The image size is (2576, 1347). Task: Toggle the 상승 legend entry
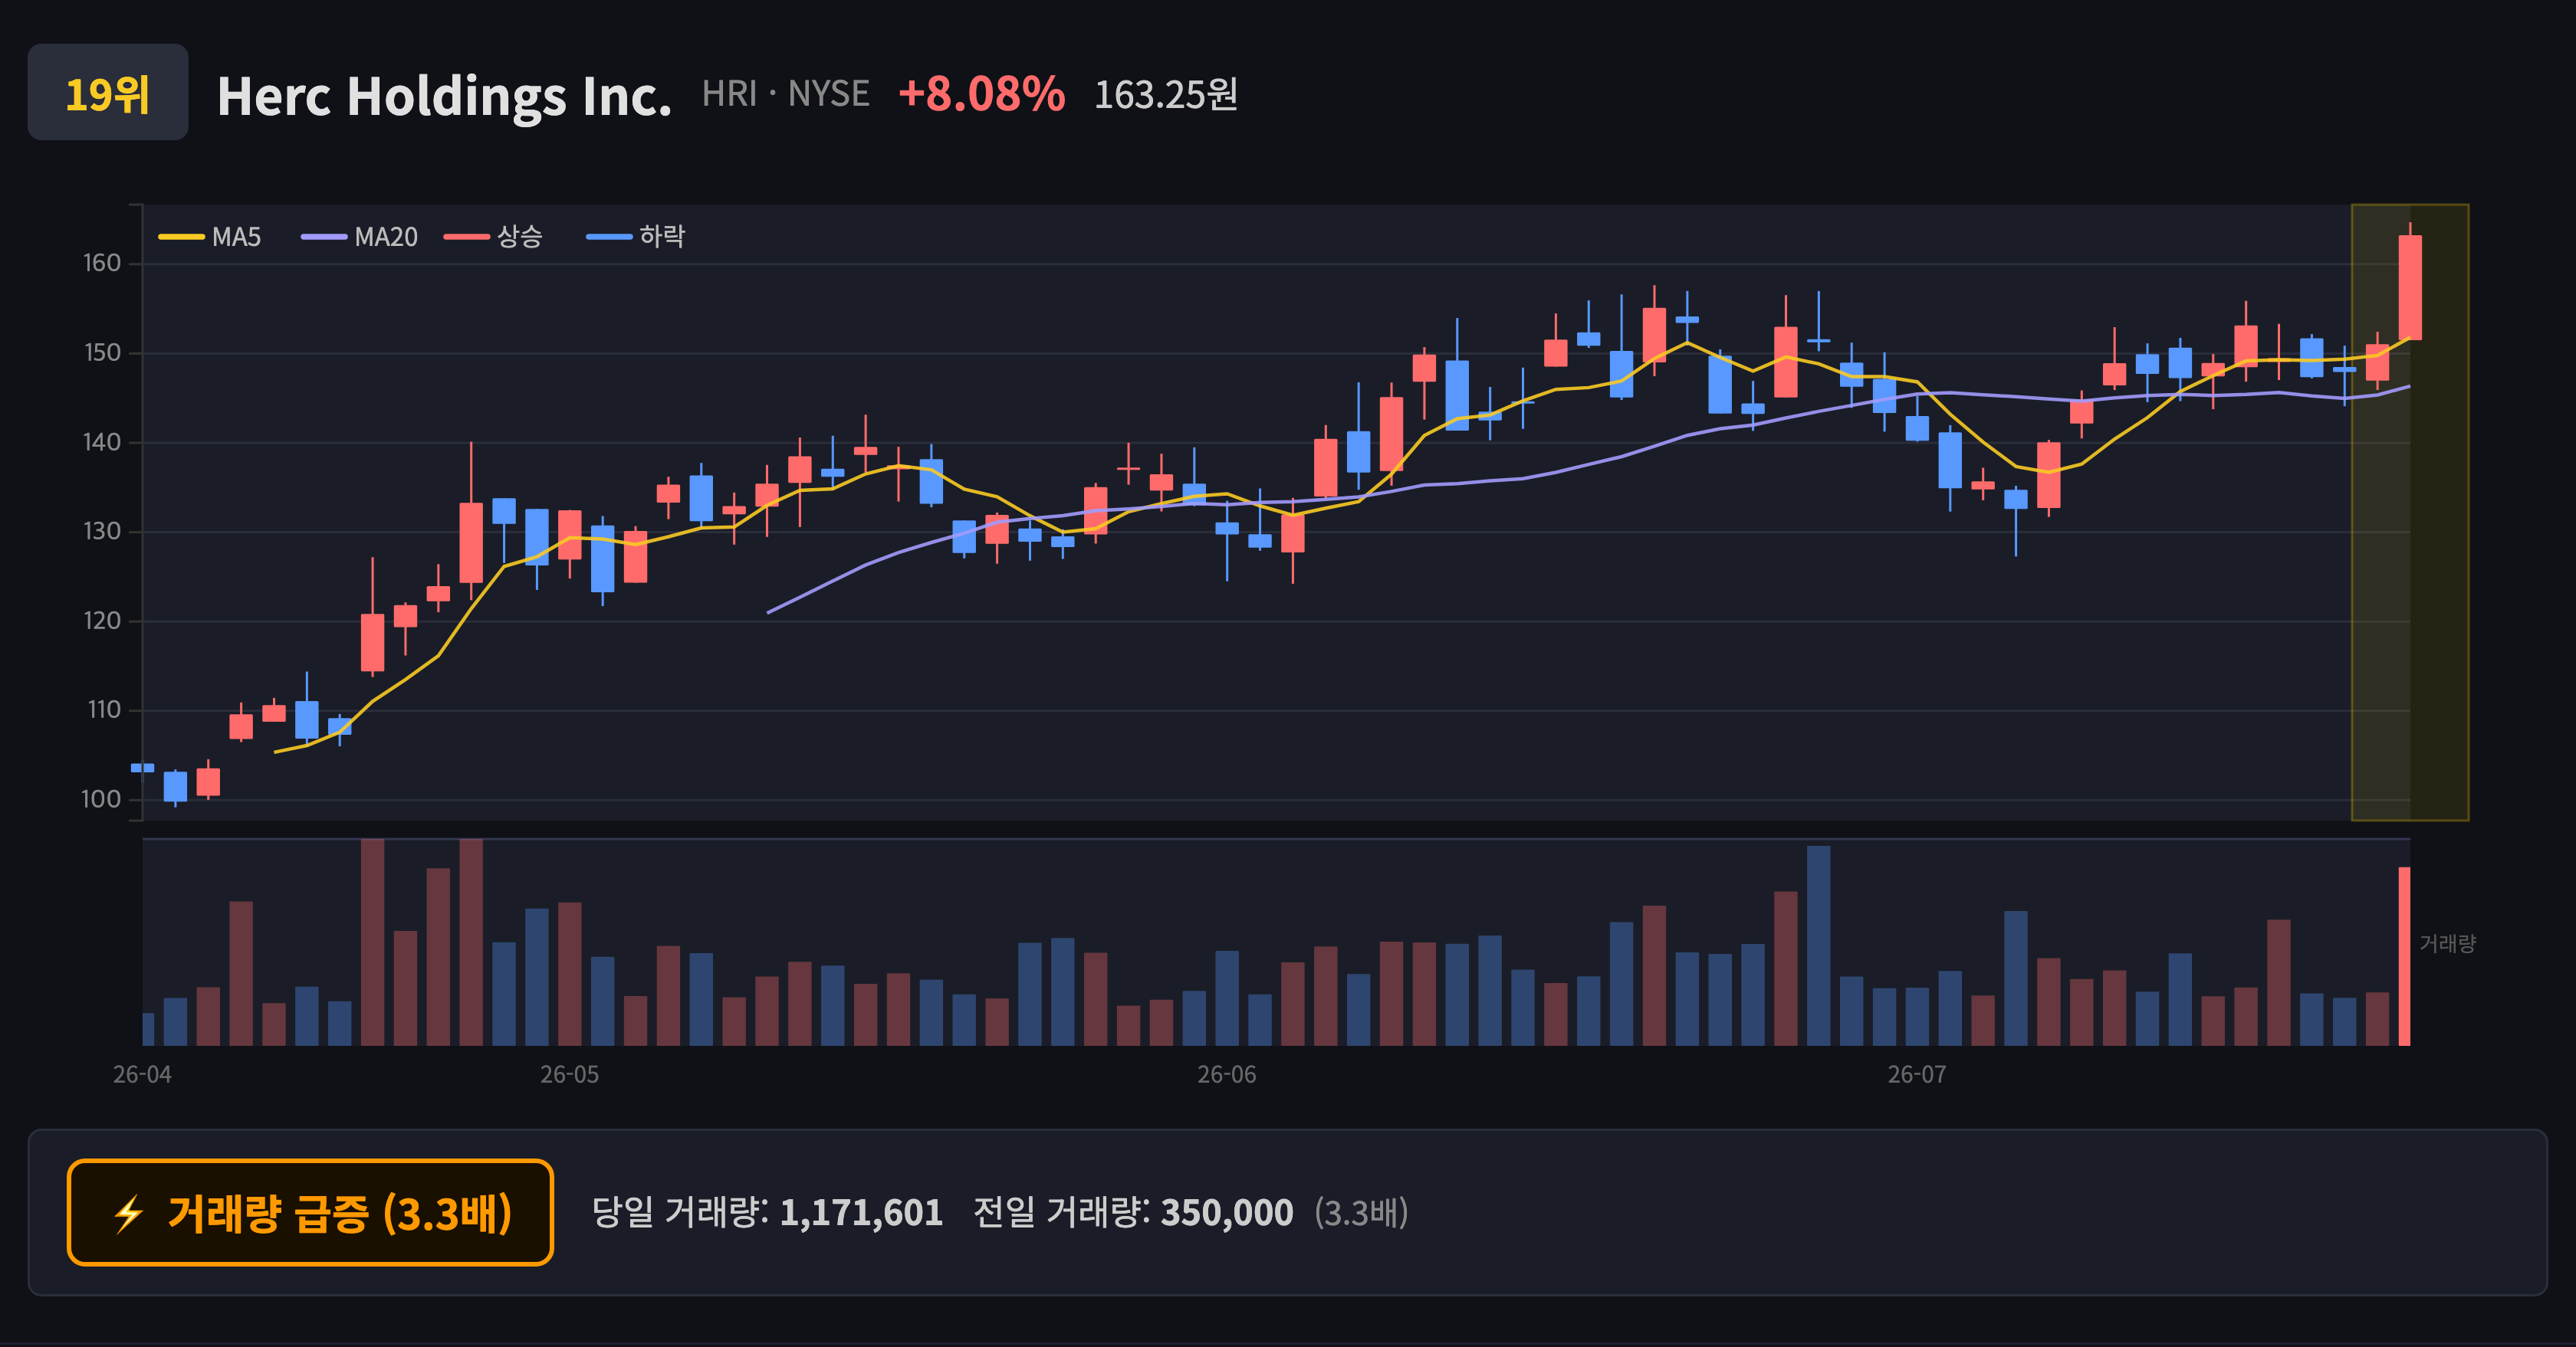[493, 237]
